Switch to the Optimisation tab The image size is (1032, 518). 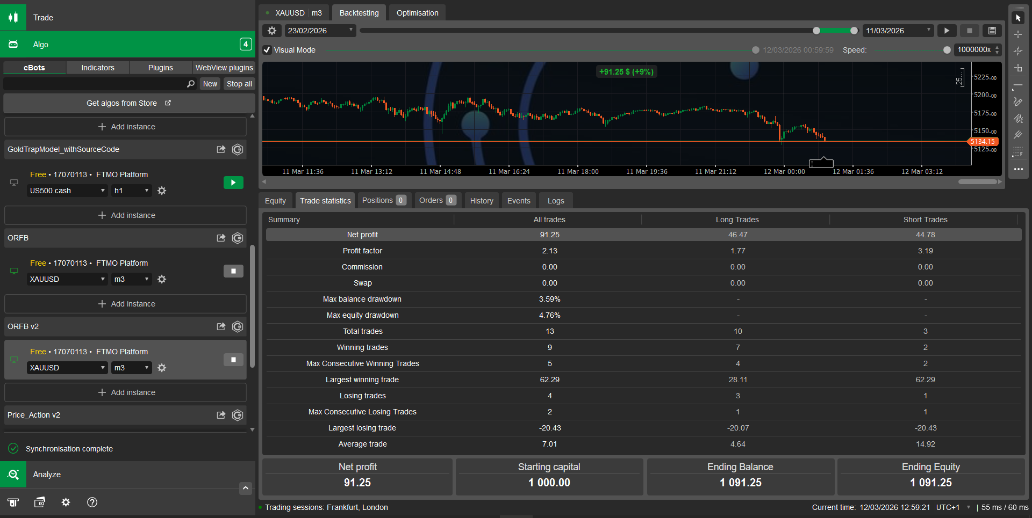417,13
